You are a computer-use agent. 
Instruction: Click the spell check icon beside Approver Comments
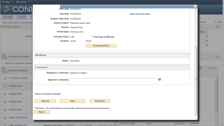(160, 79)
